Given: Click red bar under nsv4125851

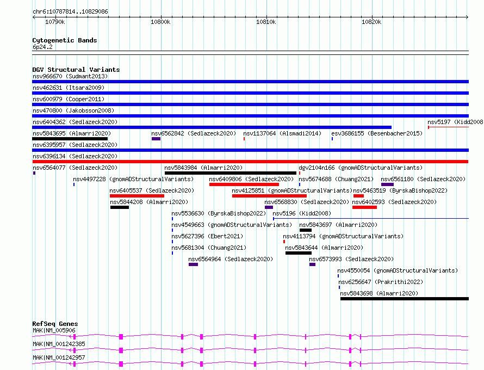Looking at the screenshot, I should 269,196.
